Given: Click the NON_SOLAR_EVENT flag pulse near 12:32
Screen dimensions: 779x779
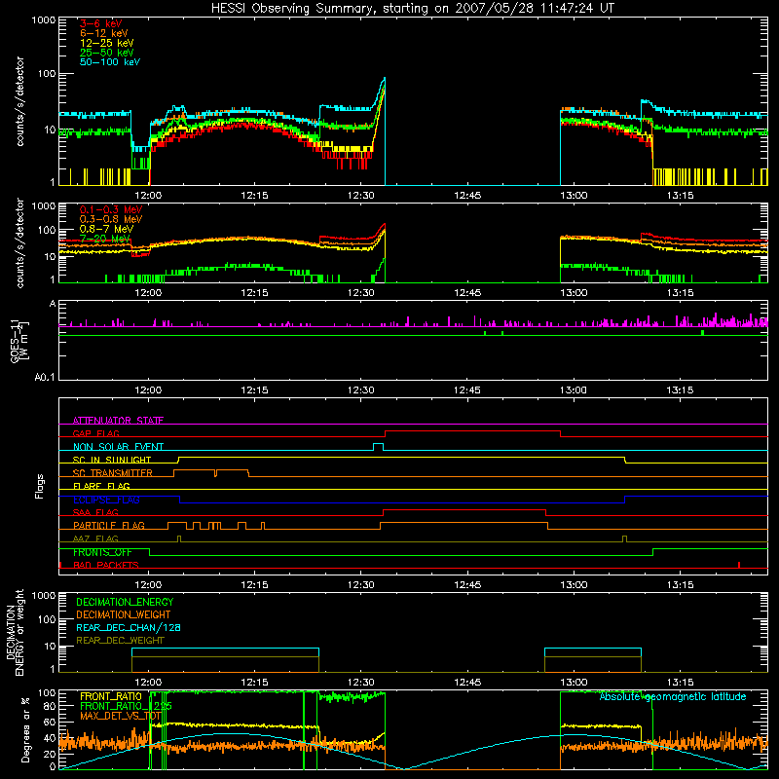Looking at the screenshot, I should 378,446.
